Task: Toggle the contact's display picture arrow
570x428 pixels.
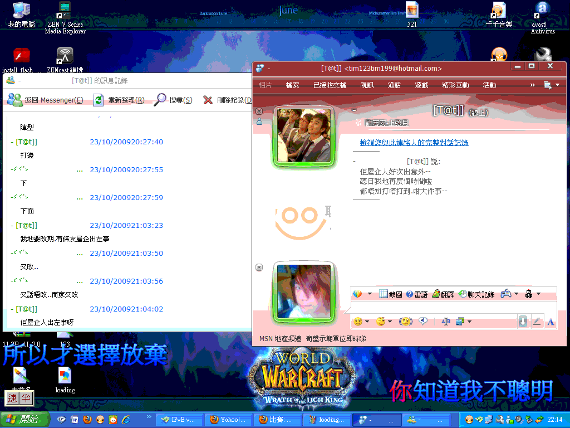Action: click(259, 111)
